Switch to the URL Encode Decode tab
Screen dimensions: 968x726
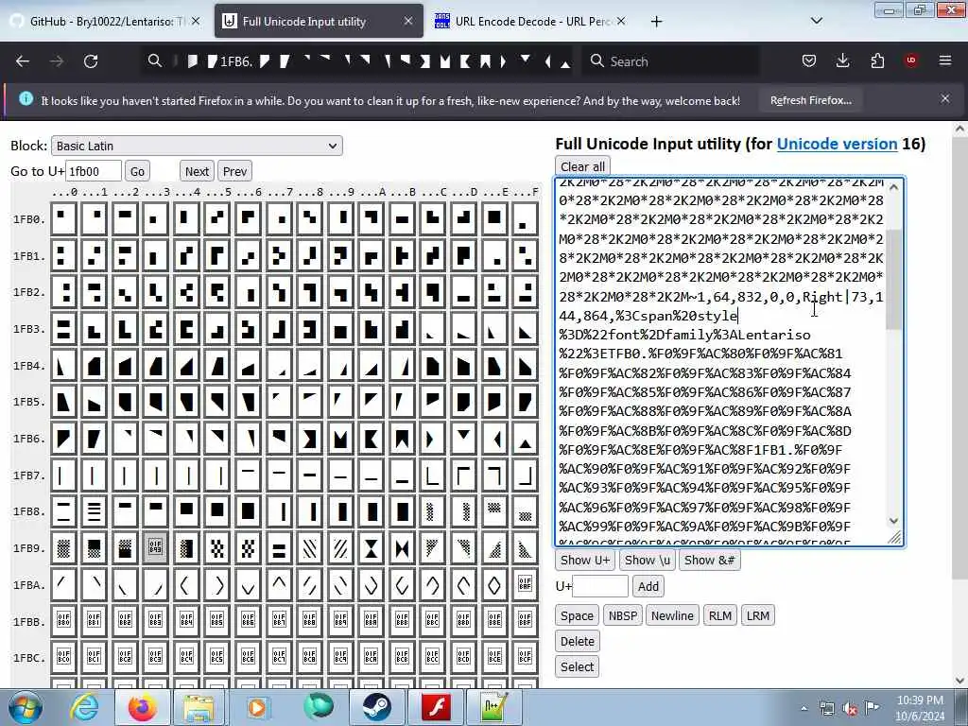click(531, 21)
